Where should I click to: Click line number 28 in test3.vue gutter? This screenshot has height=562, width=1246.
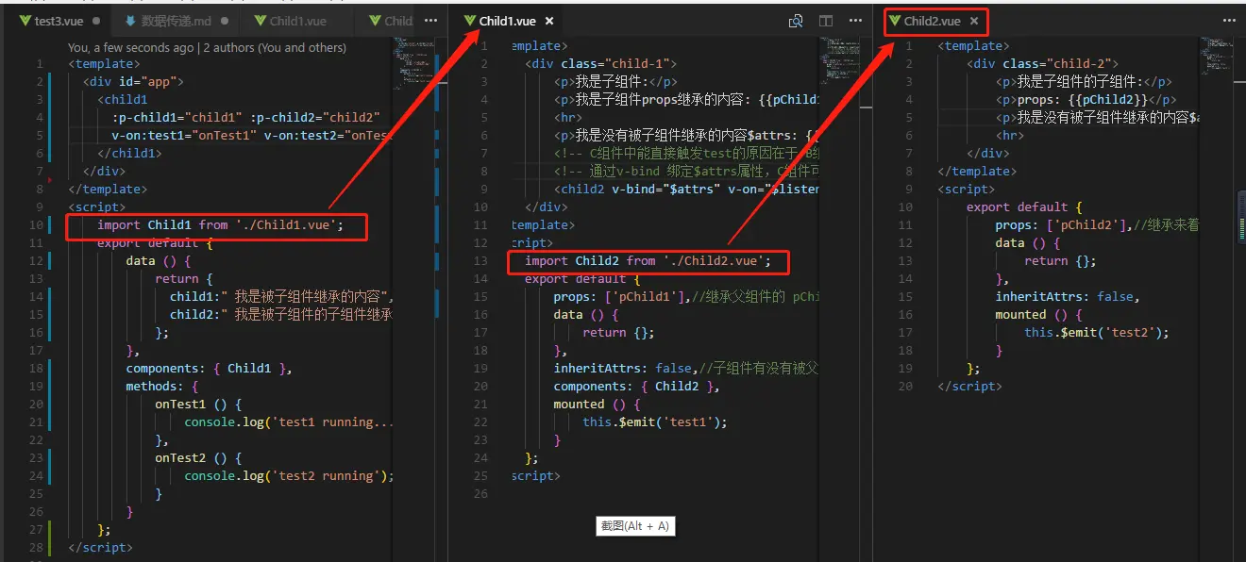click(36, 548)
